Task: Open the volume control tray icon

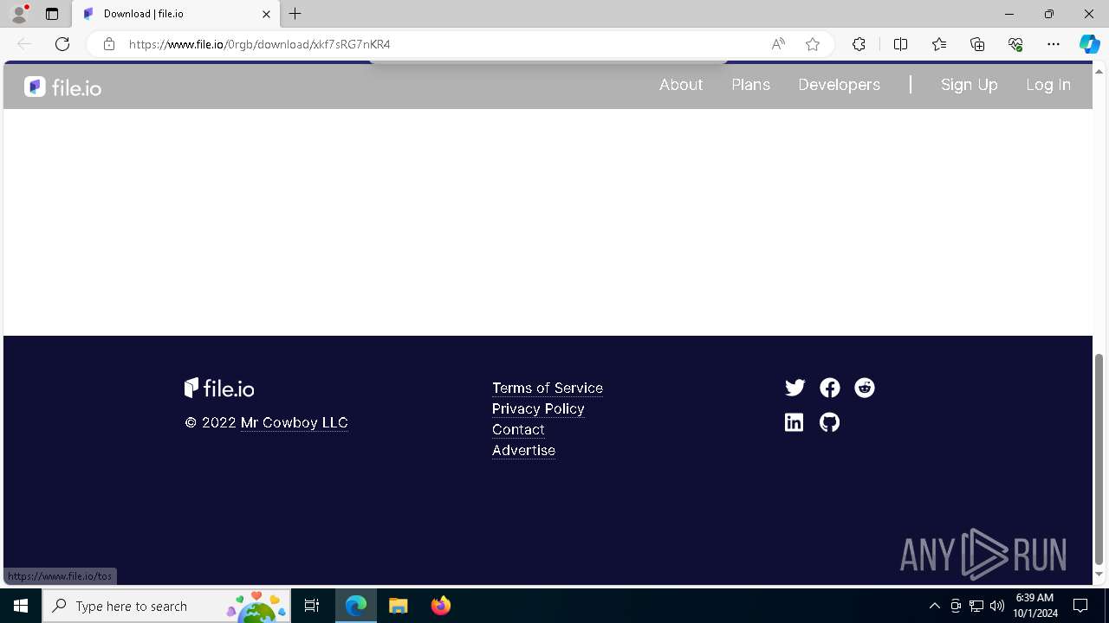Action: coord(997,606)
